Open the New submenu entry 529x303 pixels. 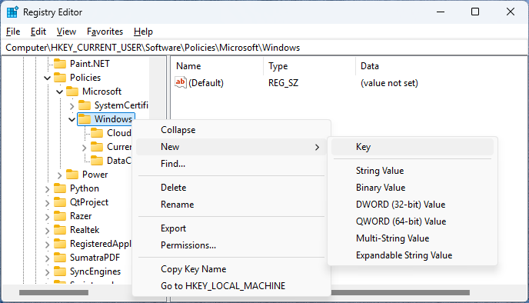tap(231, 147)
